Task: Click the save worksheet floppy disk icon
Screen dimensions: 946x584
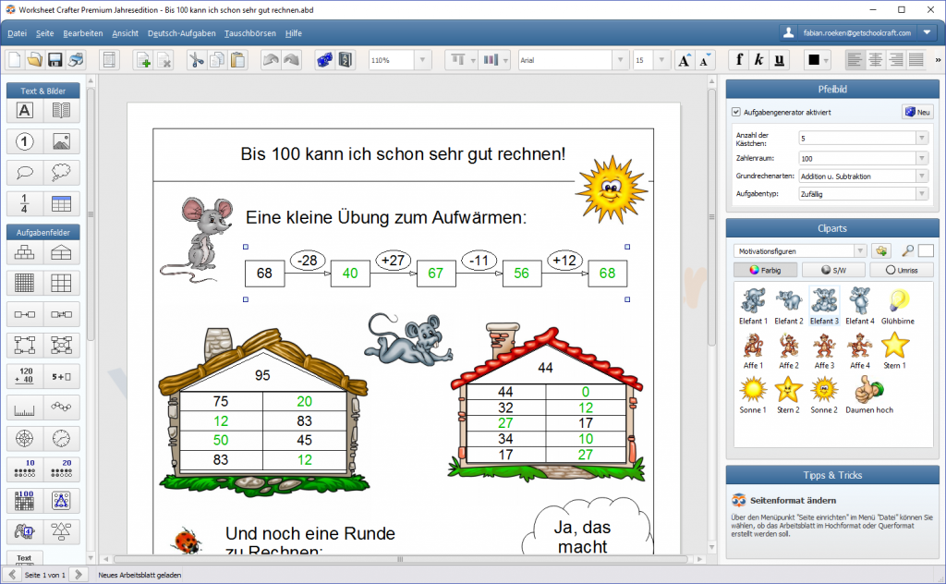Action: tap(55, 60)
